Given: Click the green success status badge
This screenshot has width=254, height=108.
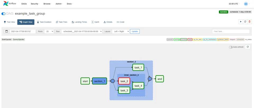Looking at the screenshot, I should pyautogui.click(x=224, y=12).
